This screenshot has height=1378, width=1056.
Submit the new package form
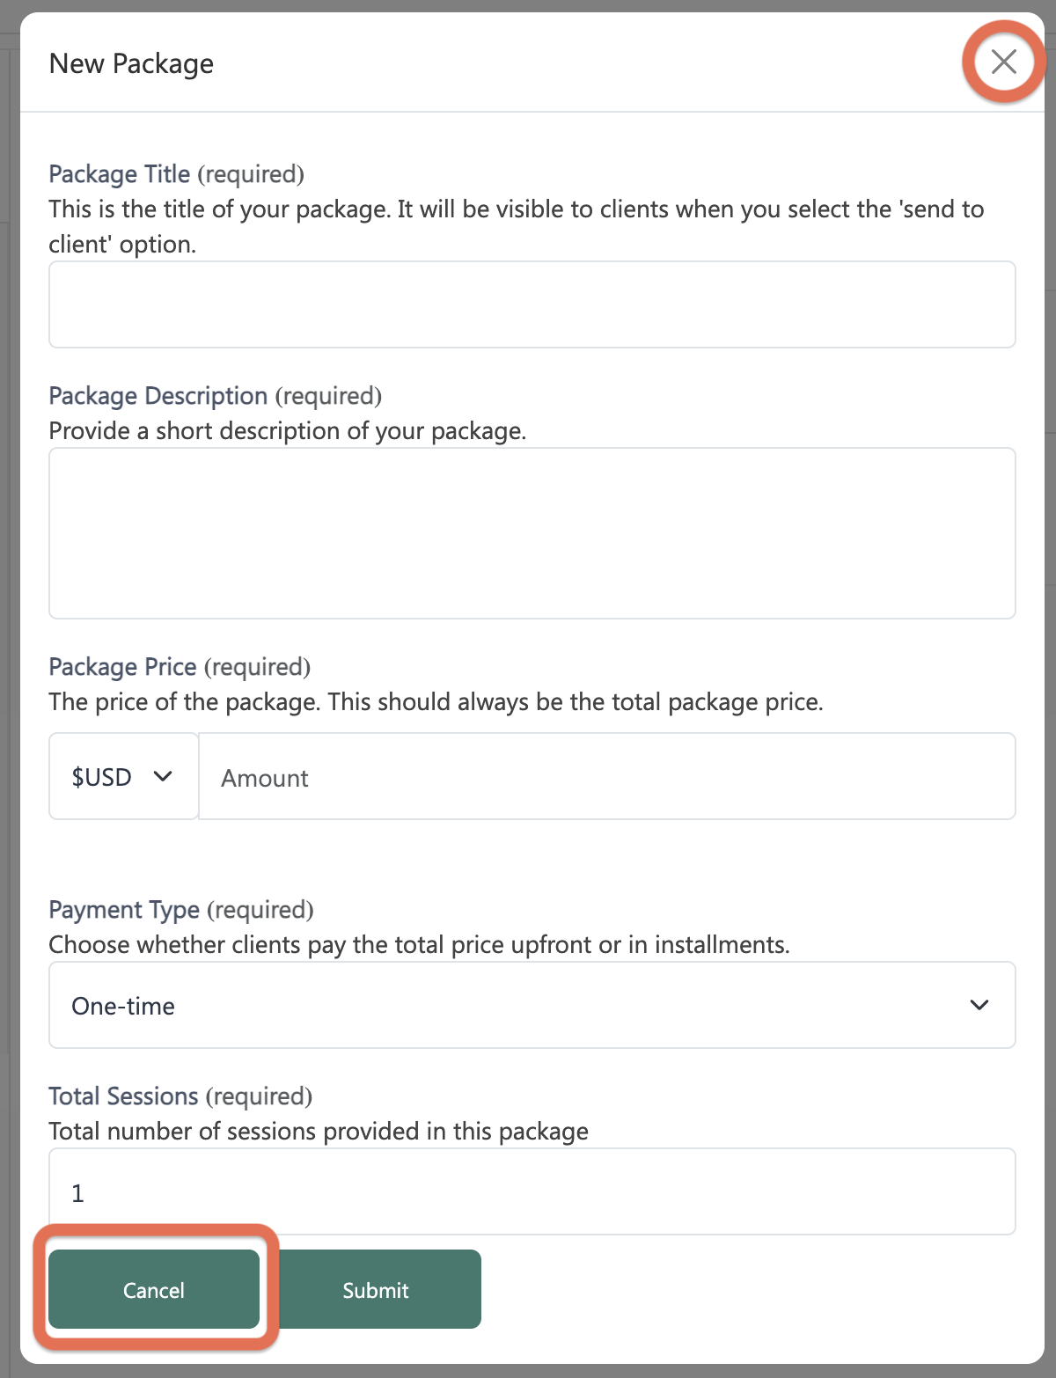click(376, 1289)
